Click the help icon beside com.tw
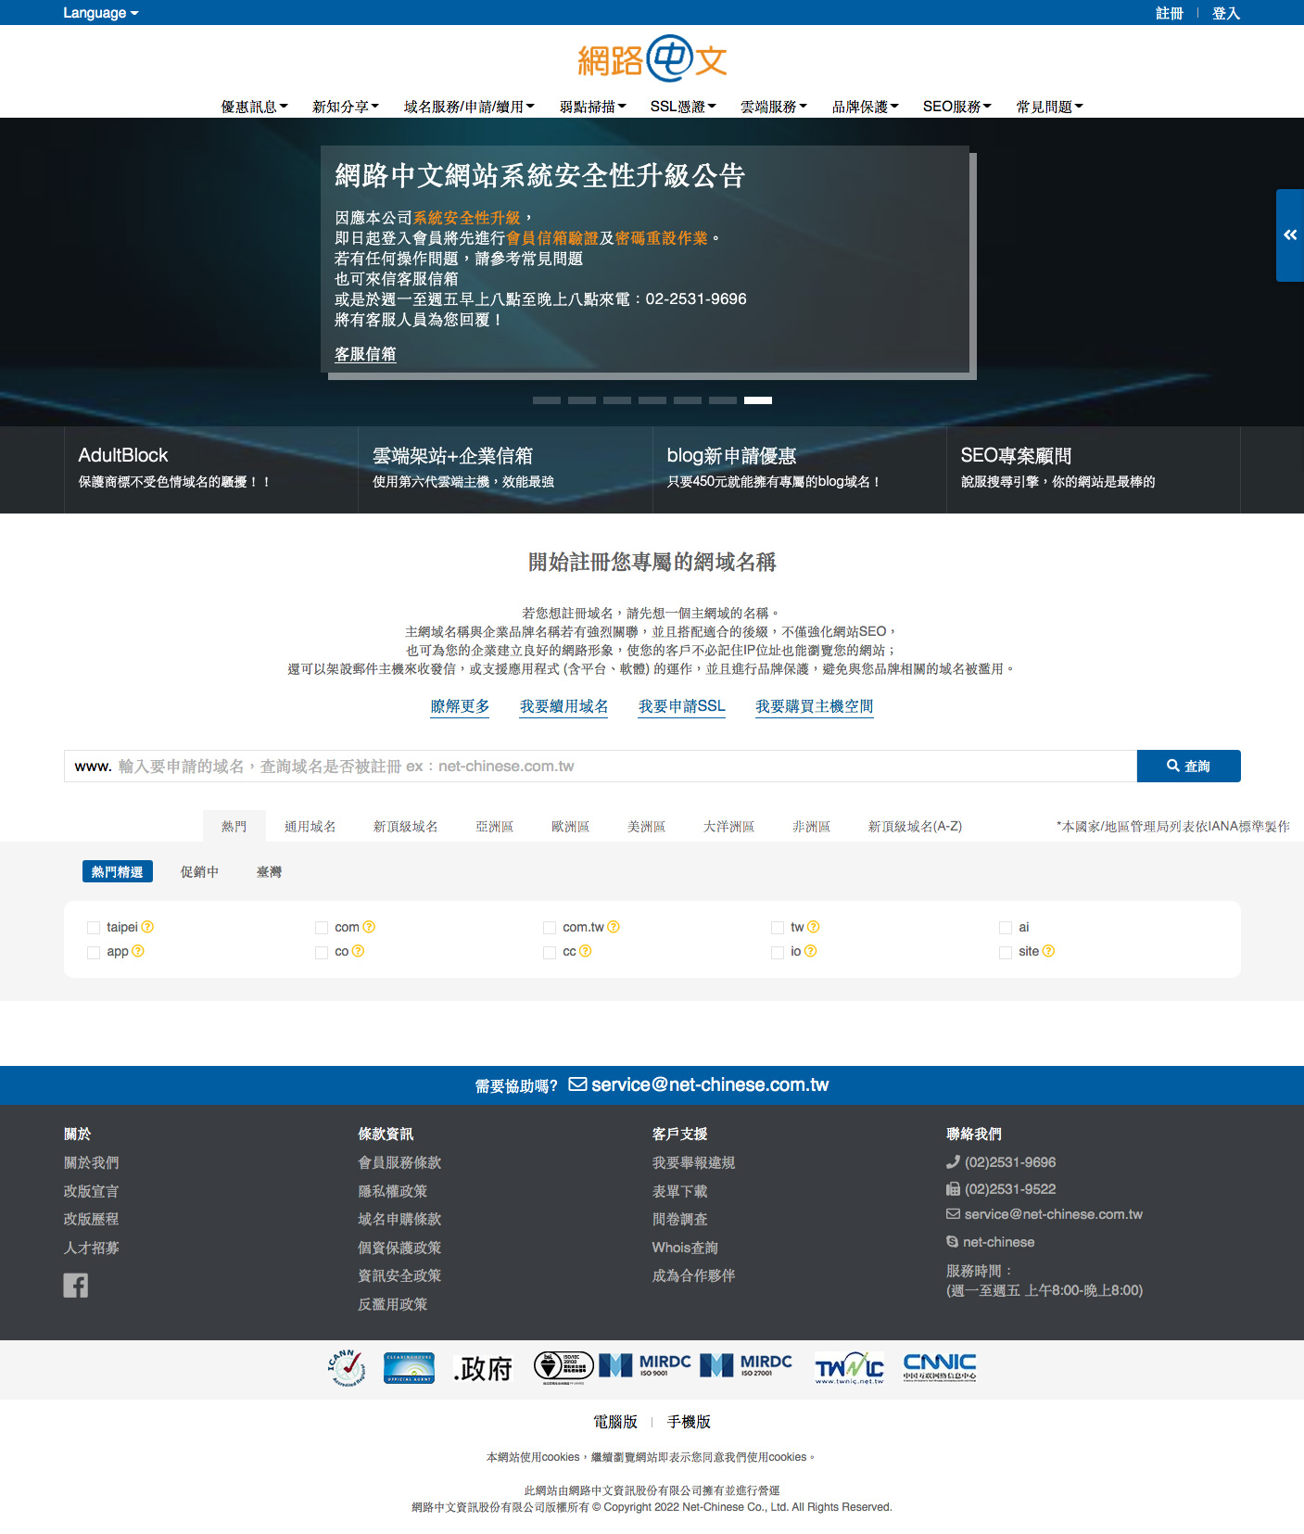 [614, 927]
